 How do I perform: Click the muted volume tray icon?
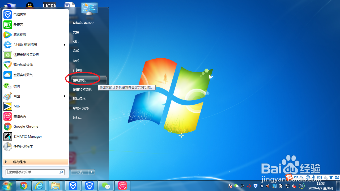[294, 186]
